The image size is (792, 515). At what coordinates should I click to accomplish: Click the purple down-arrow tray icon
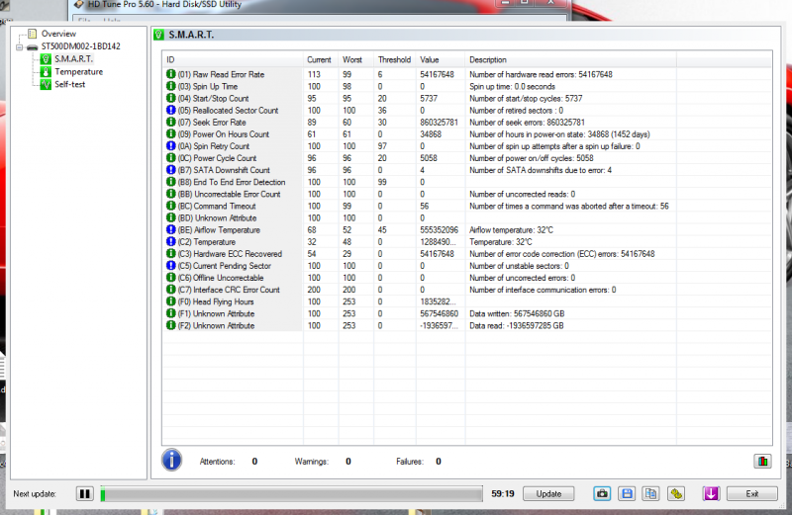[x=711, y=493]
